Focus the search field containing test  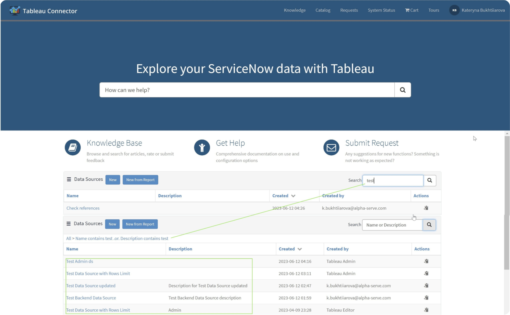click(393, 180)
